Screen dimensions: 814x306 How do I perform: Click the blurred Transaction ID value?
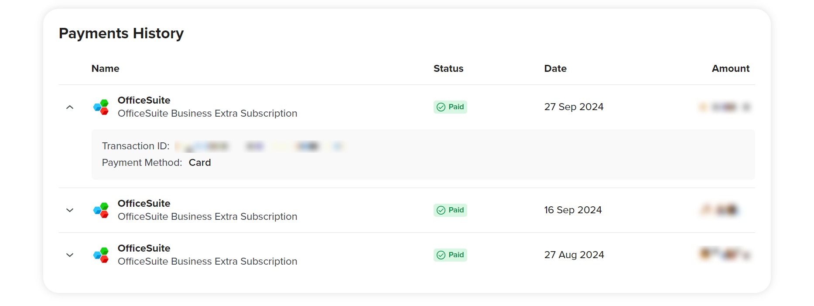click(x=260, y=146)
